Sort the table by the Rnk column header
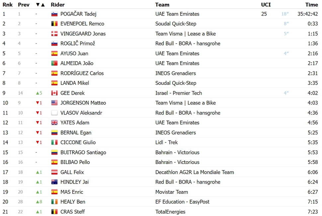This screenshot has width=322, height=216. point(8,5)
